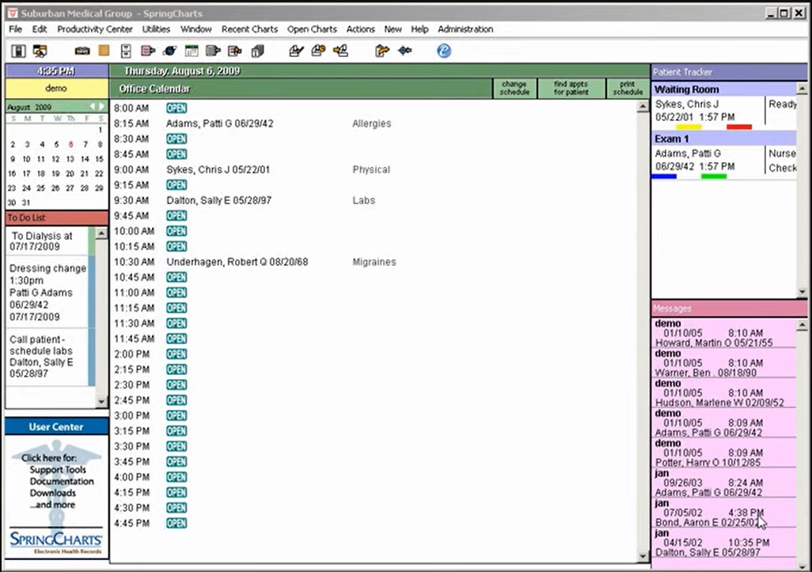This screenshot has height=572, width=812.
Task: Click the print schedule button
Action: pos(628,87)
